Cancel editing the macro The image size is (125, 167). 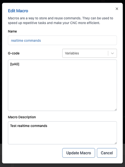point(107,153)
